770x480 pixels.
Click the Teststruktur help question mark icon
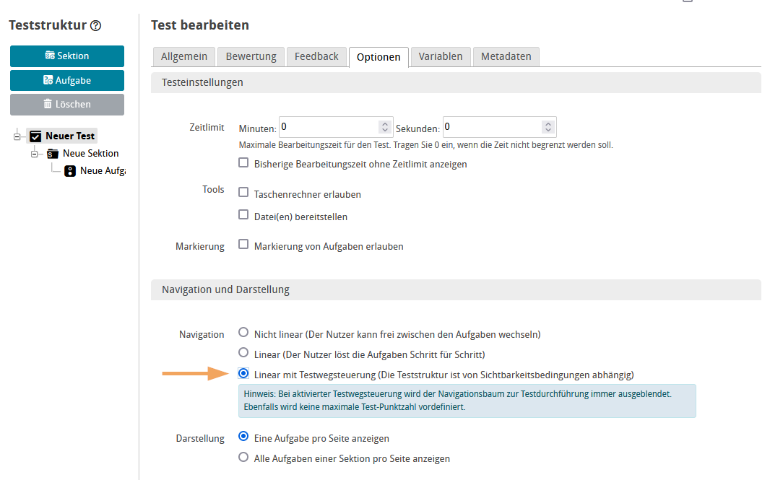tap(95, 26)
